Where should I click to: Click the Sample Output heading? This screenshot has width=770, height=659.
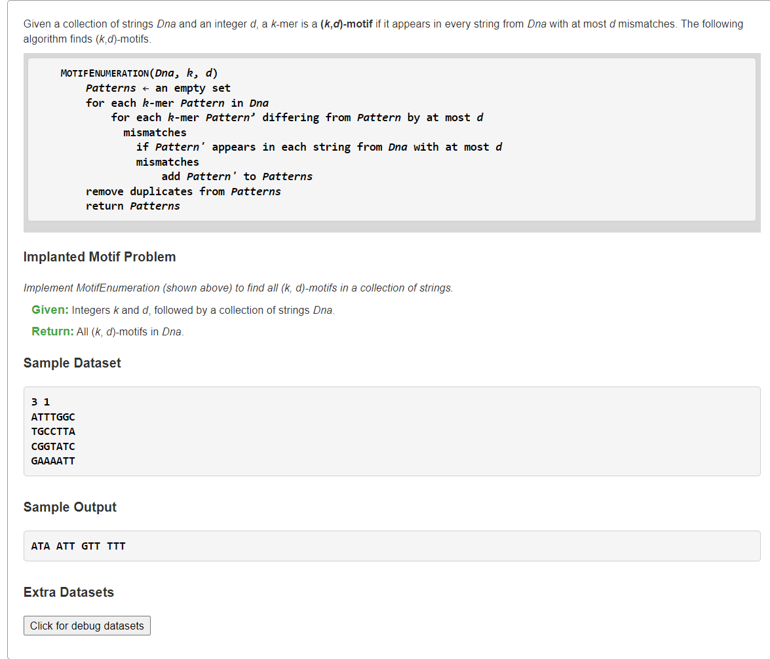pos(69,507)
